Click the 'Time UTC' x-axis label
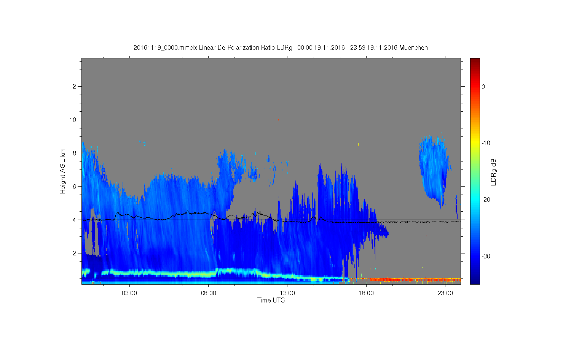 point(271,300)
